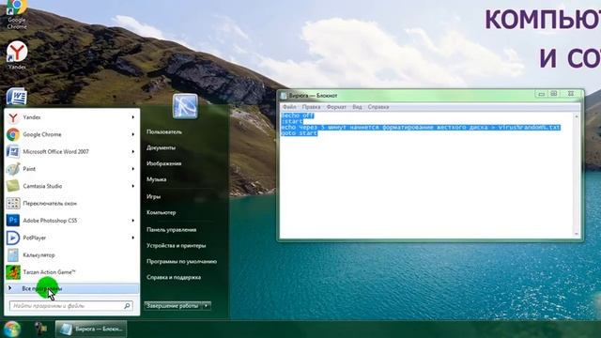Open Пользователь folder link
The height and width of the screenshot is (338, 601).
[x=164, y=131]
